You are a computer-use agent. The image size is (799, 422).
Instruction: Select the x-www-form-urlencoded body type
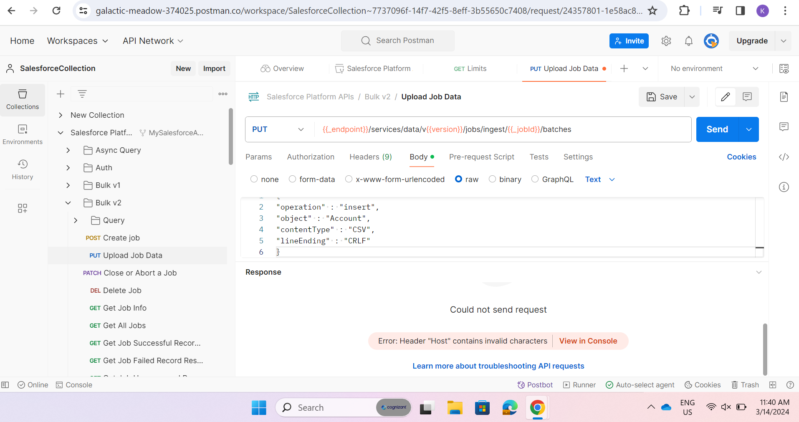(349, 179)
